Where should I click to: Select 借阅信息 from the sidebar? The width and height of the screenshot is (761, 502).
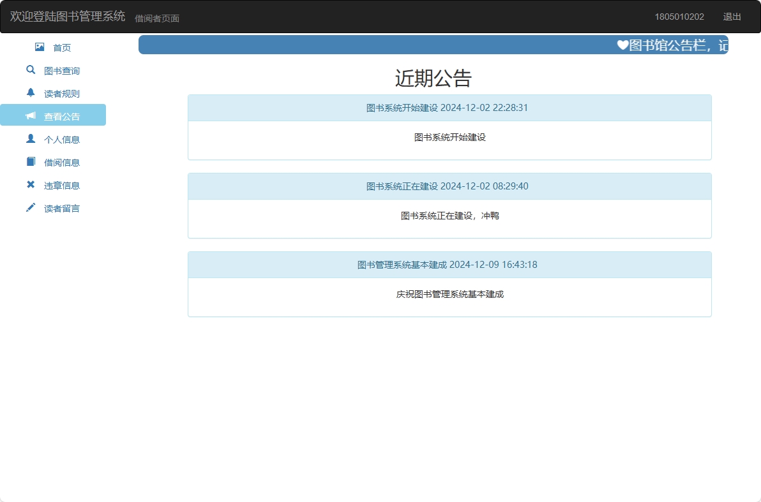(x=62, y=163)
